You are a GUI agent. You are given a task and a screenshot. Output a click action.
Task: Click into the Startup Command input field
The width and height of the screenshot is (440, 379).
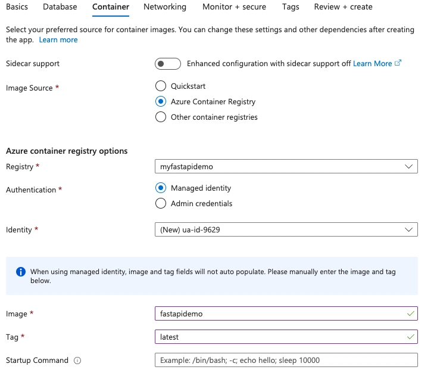[x=286, y=360]
